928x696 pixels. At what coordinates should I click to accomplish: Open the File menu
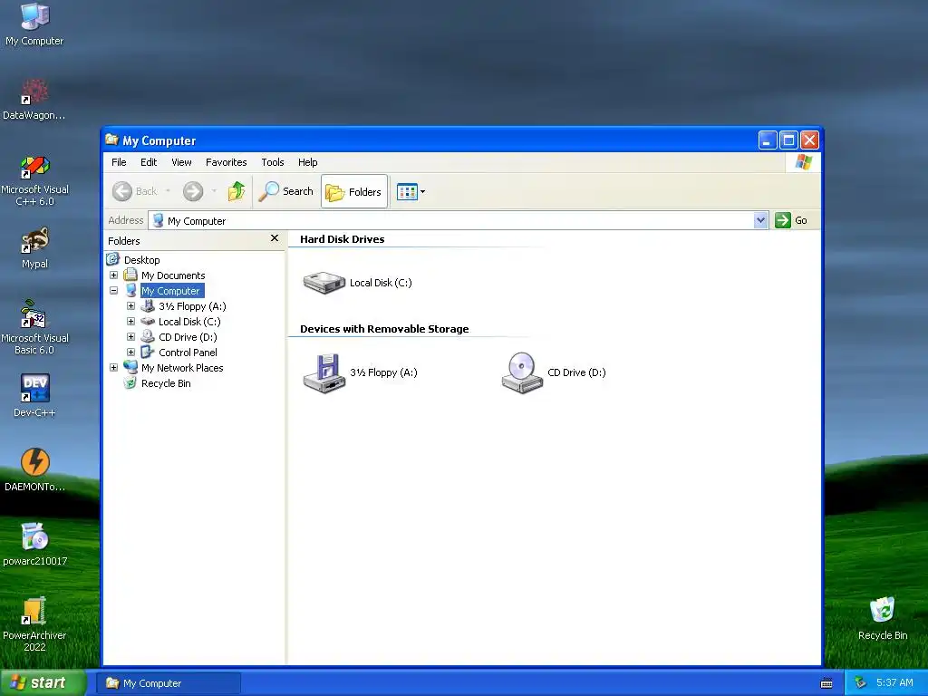119,162
